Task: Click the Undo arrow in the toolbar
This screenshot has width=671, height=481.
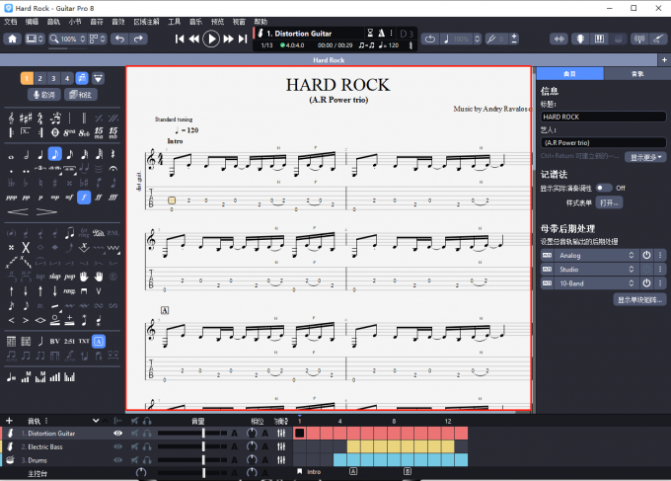Action: 118,39
